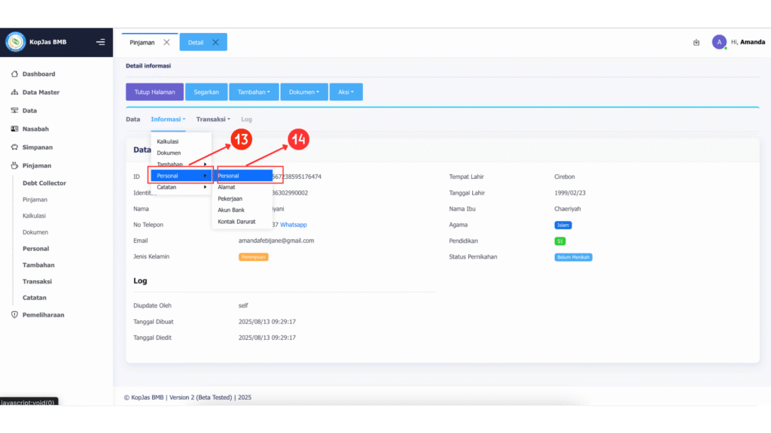
Task: Select Alamat in the Personal submenu
Action: pyautogui.click(x=227, y=187)
